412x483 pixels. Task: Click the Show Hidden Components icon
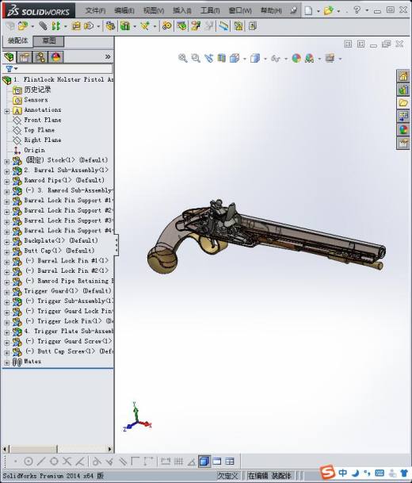coord(110,26)
